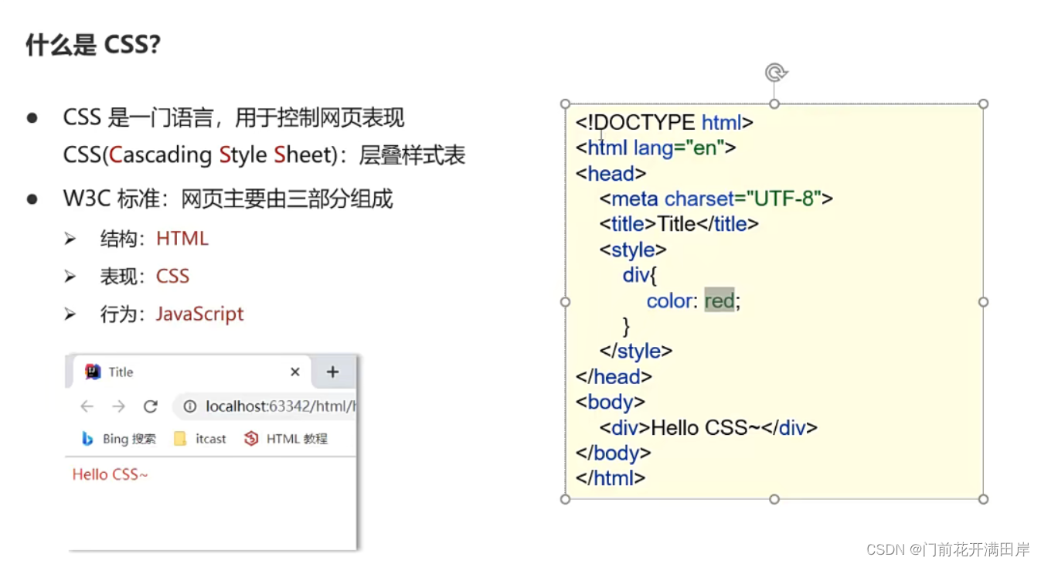Click the <html lang="en"> line
Screen dimensions: 1041x564
(x=655, y=148)
